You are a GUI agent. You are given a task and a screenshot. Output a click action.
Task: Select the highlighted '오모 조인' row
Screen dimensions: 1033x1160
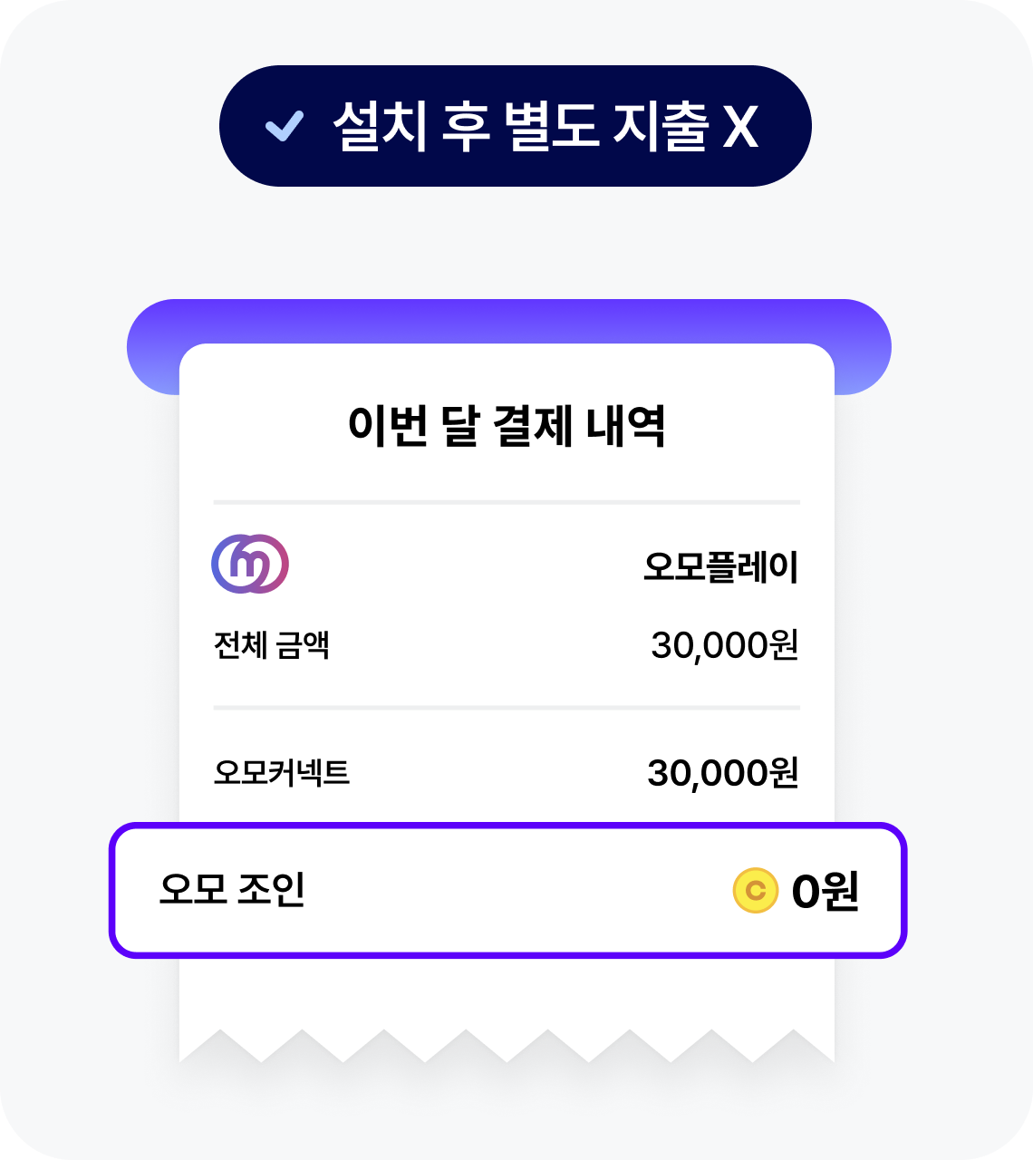(508, 890)
